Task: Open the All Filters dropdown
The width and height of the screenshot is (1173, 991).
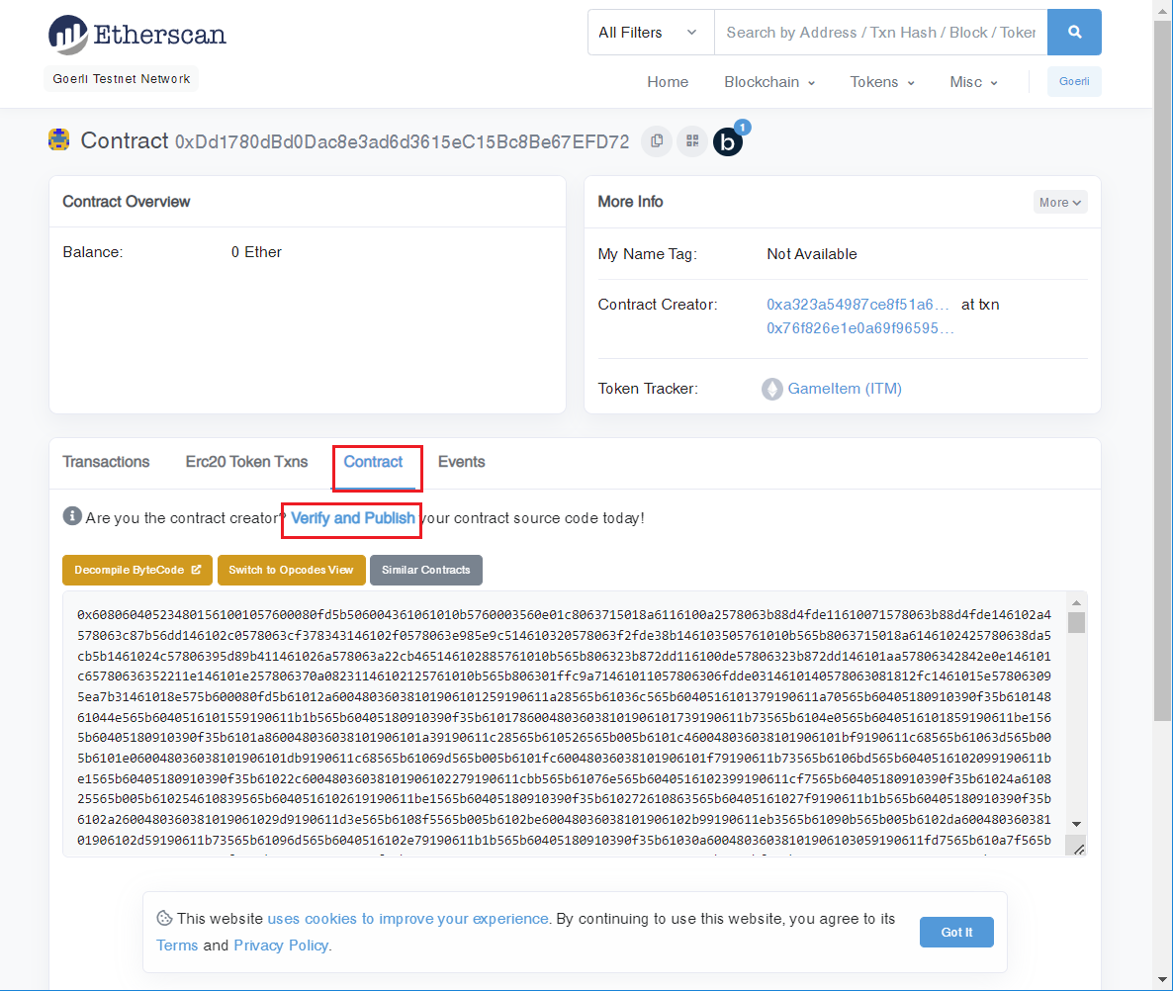Action: pos(650,33)
